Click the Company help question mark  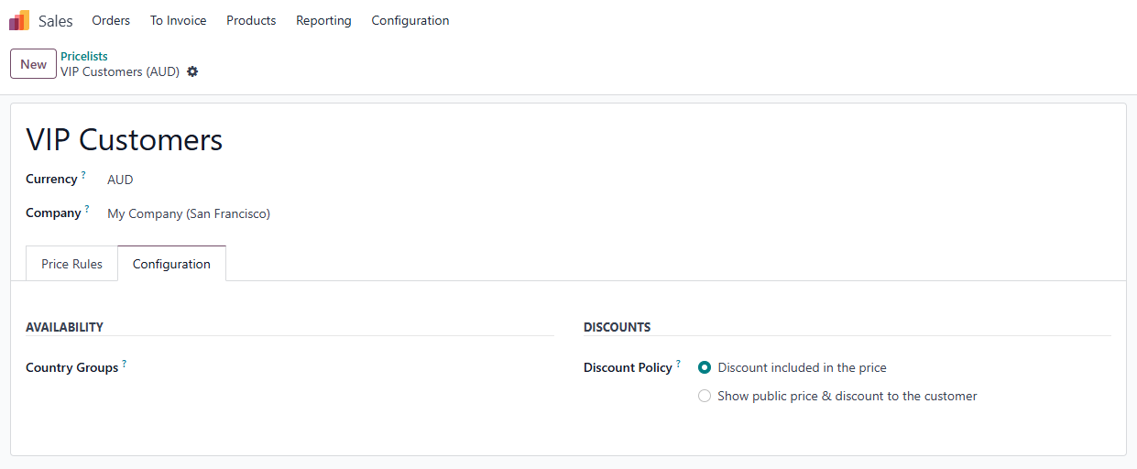[87, 208]
